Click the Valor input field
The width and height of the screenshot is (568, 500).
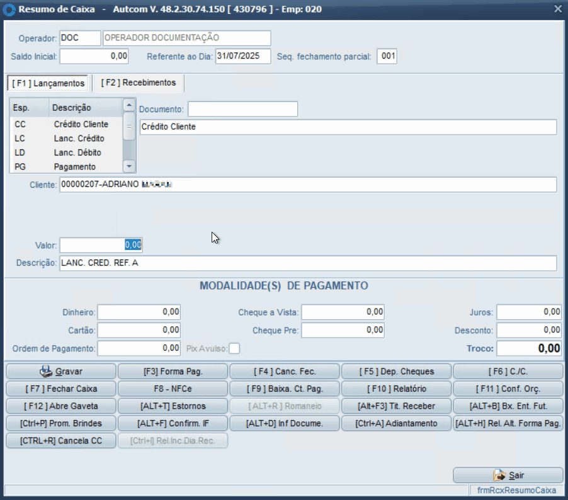tap(101, 246)
